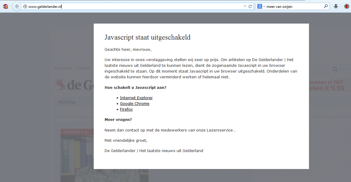Click 'Javascript staat uitgeschakeld' heading
The image size is (351, 182).
pyautogui.click(x=148, y=37)
